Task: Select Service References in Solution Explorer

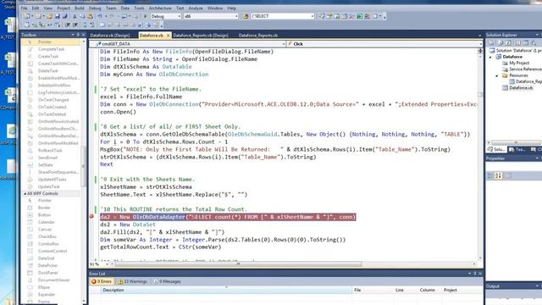Action: coord(525,69)
